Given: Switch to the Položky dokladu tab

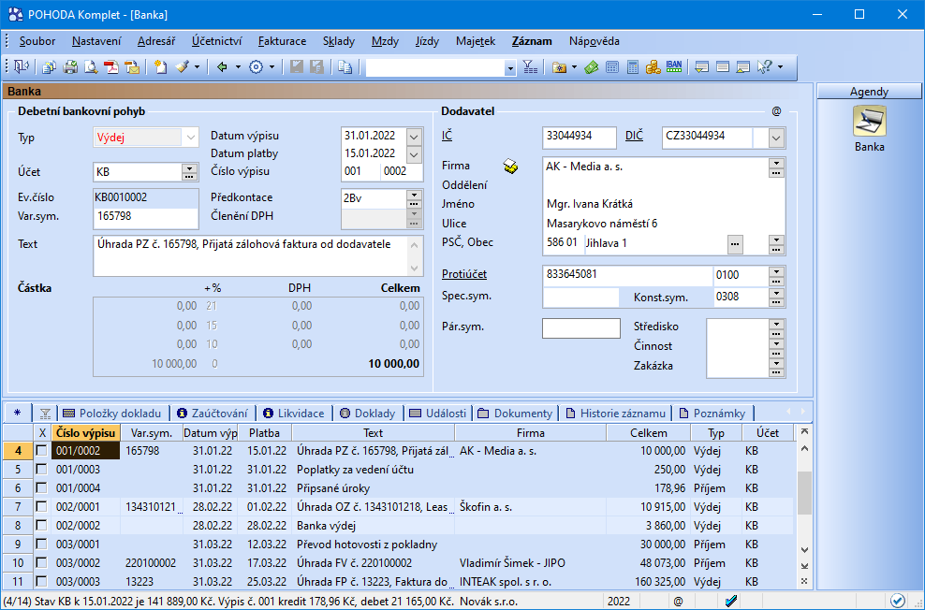Looking at the screenshot, I should [x=111, y=414].
